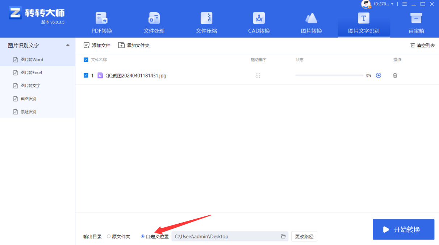
Task: Open the output folder icon
Action: [x=283, y=236]
